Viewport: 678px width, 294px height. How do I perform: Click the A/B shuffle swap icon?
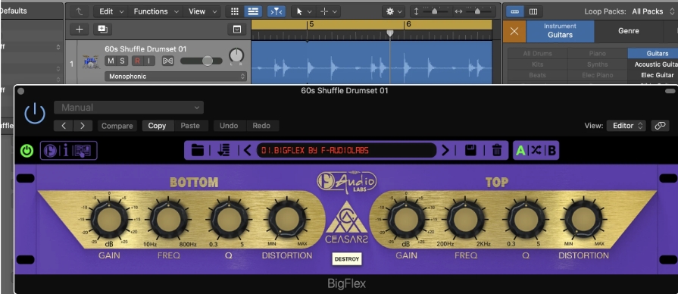click(536, 151)
